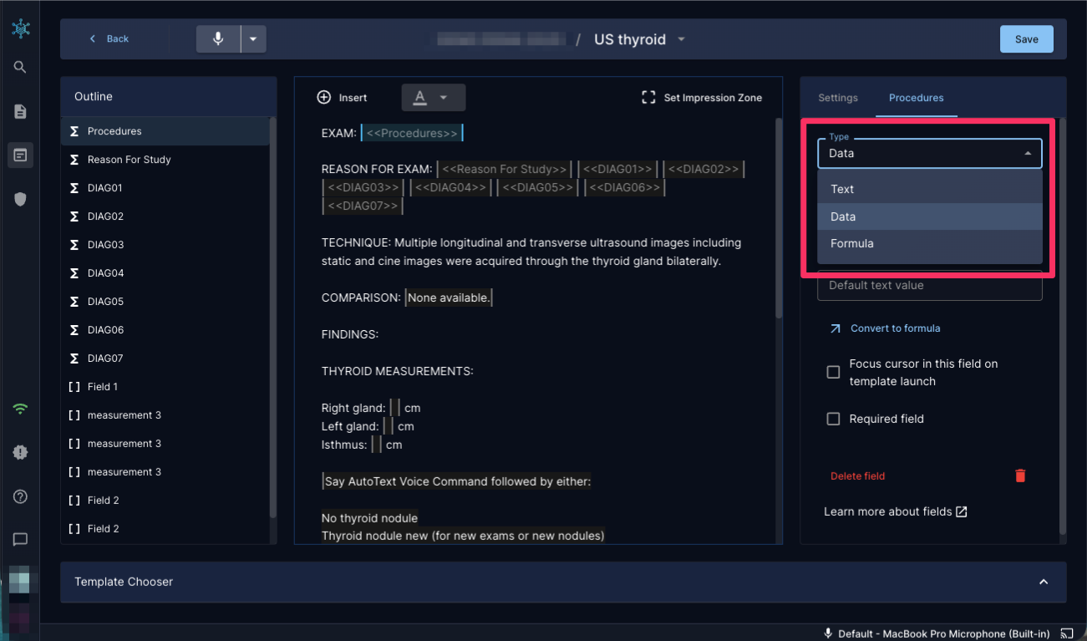1087x641 pixels.
Task: Click the None available comparison field
Action: pyautogui.click(x=450, y=298)
